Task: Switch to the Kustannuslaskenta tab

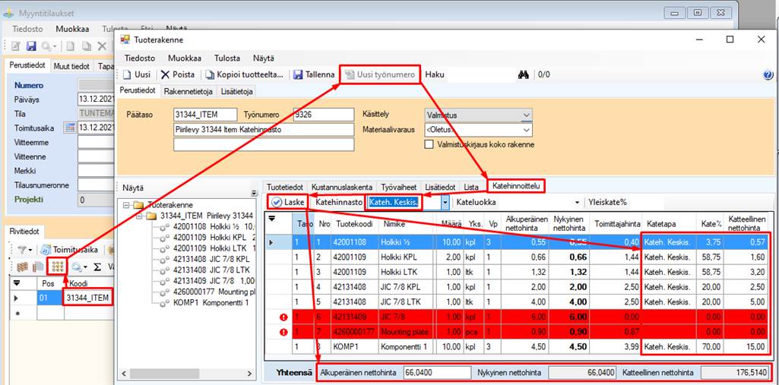Action: pos(342,188)
